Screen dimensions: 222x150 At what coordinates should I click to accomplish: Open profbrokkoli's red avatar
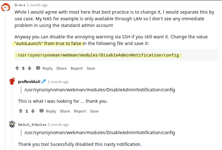12,81
